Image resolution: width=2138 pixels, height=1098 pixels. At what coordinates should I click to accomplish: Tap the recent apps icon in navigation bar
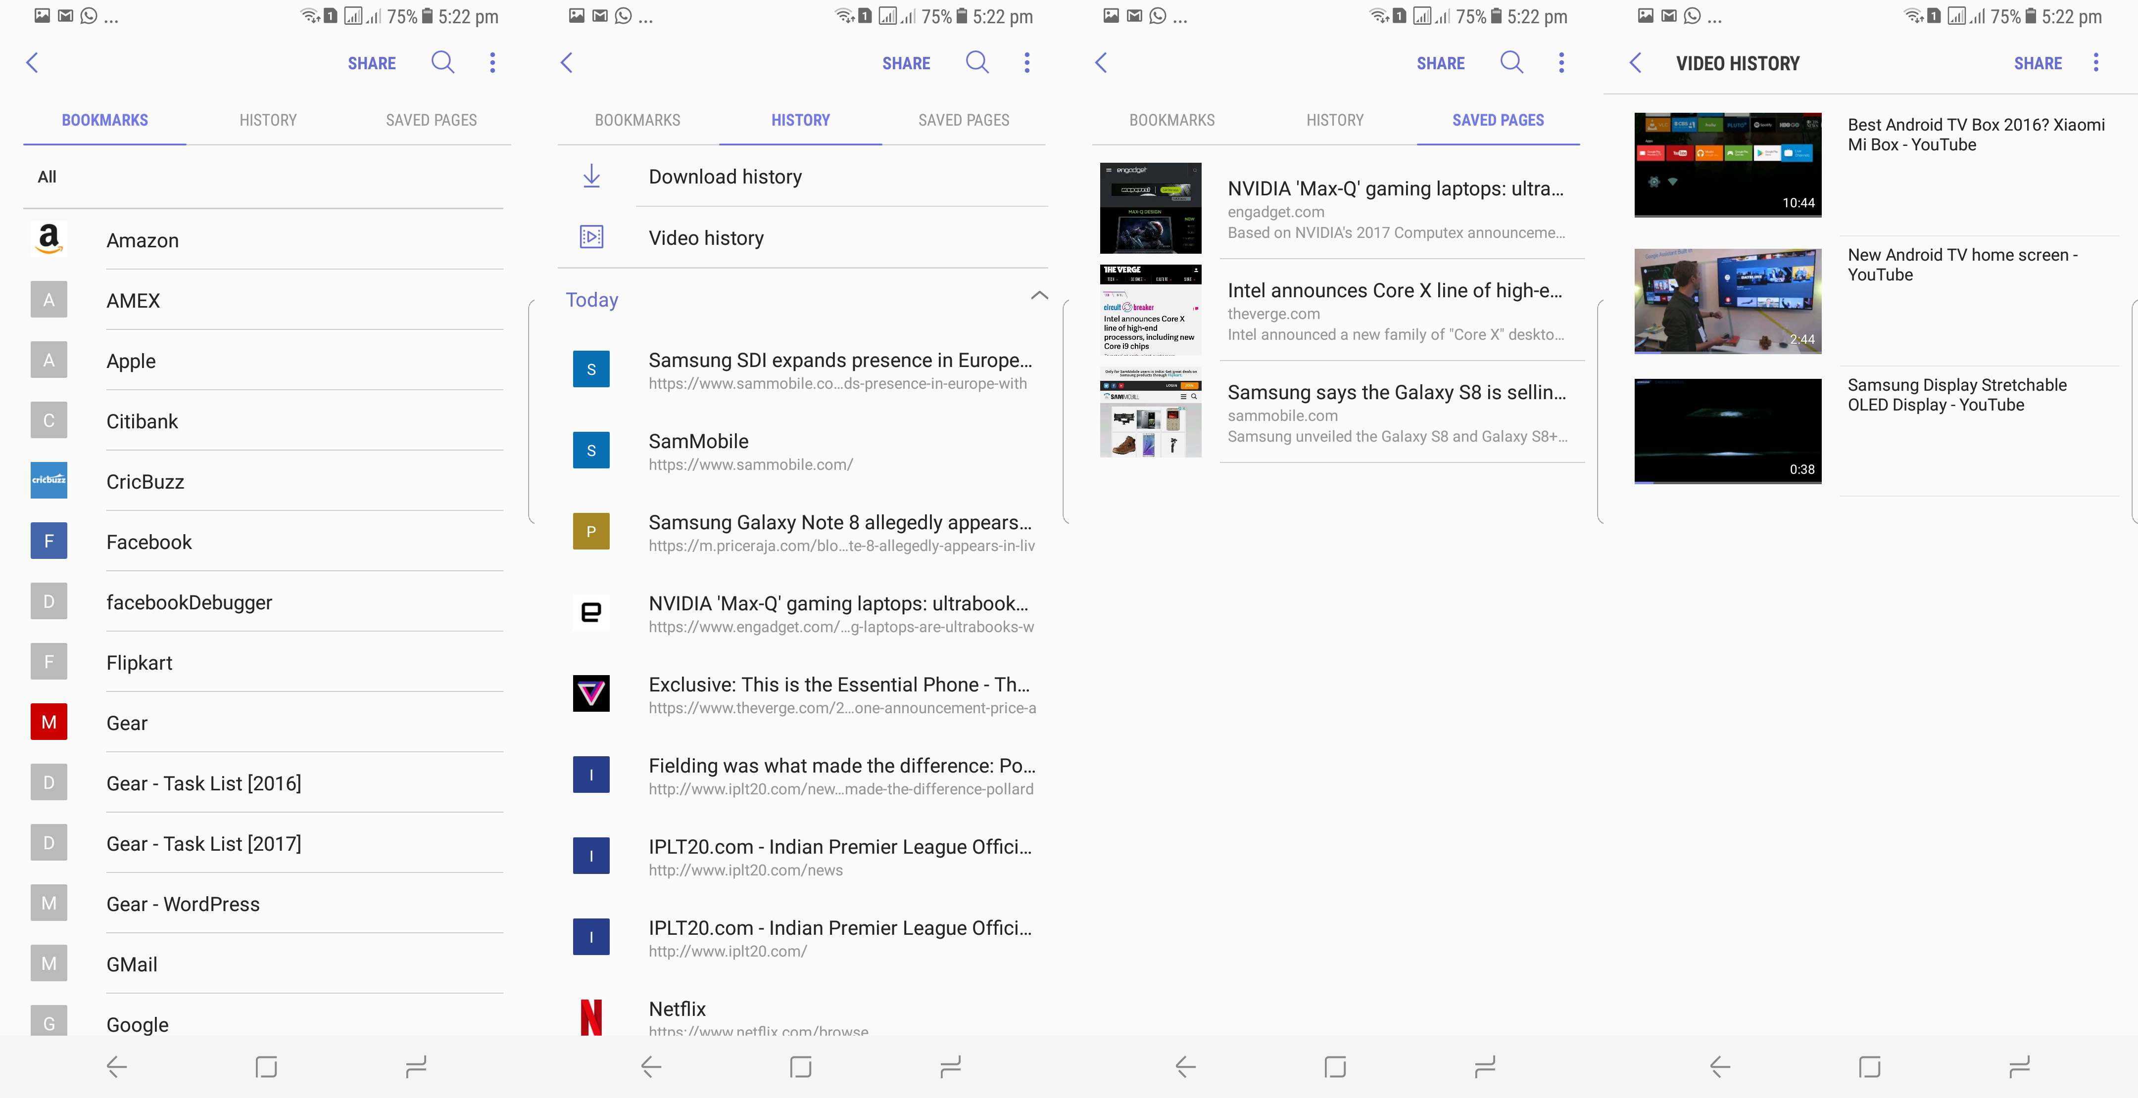(x=416, y=1068)
